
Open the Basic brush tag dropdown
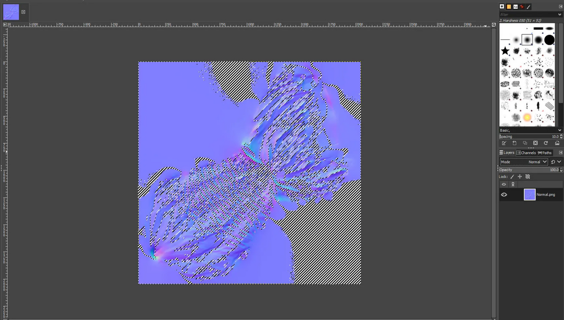point(559,130)
